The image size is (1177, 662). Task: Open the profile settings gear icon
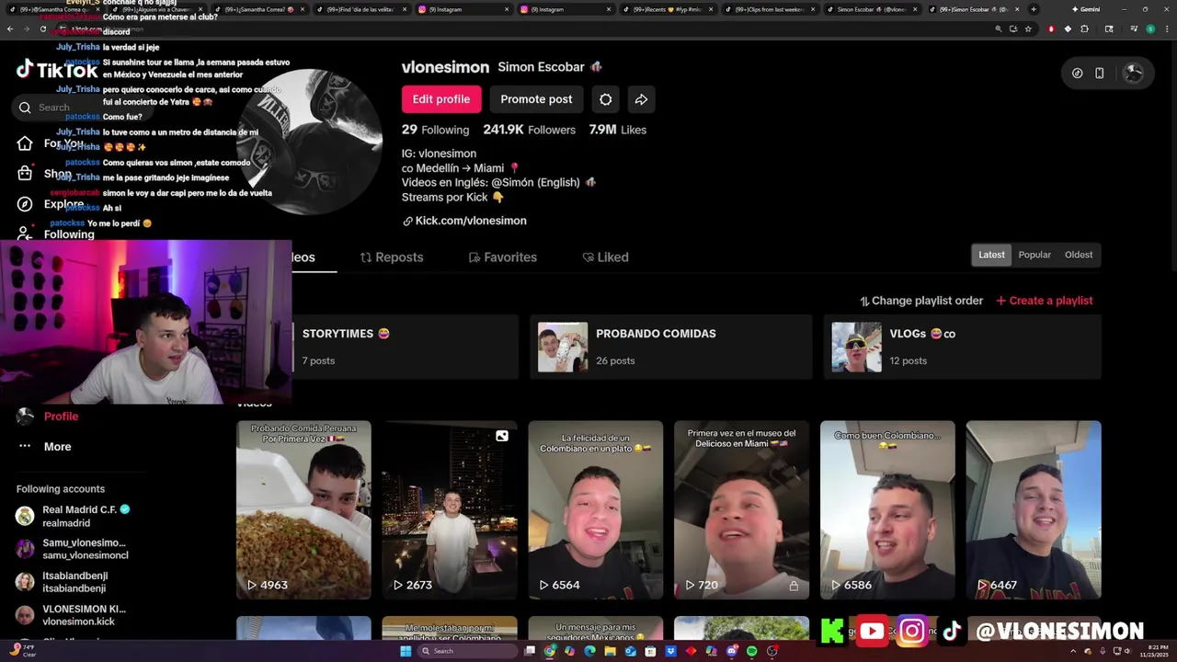[605, 99]
